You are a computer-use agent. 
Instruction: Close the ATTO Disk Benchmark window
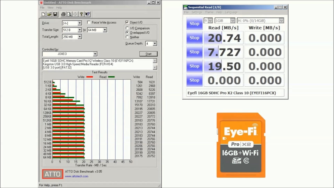[x=158, y=3]
